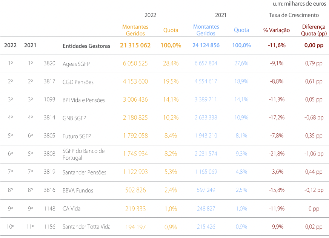Viewport: 329px width, 238px height.
Task: Click the -9,9% variation cell
Action: click(x=276, y=226)
